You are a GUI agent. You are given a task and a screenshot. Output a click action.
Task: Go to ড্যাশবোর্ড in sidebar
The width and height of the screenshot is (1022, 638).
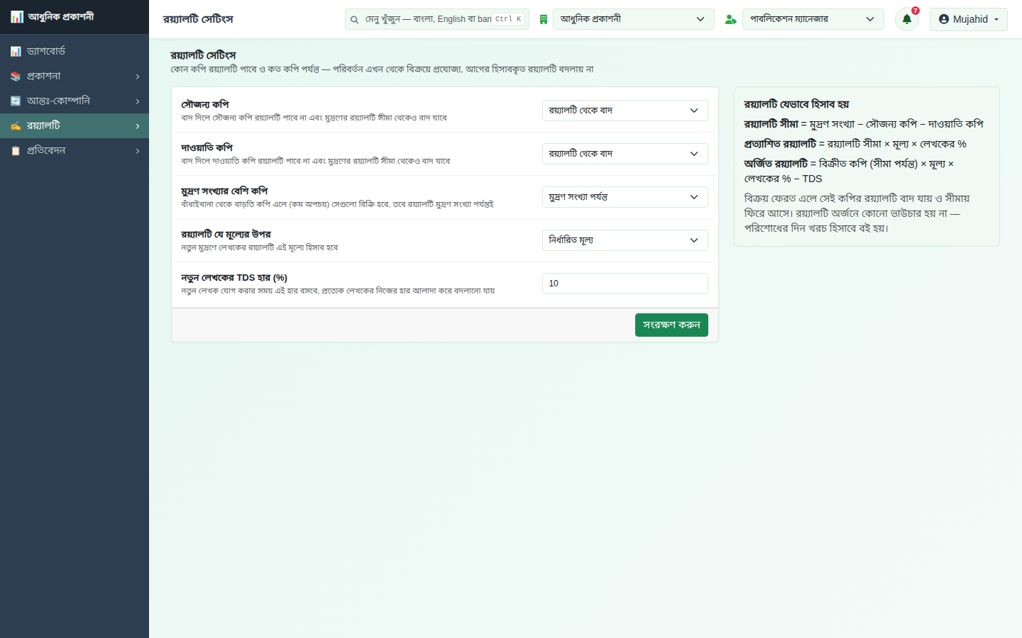tap(75, 52)
